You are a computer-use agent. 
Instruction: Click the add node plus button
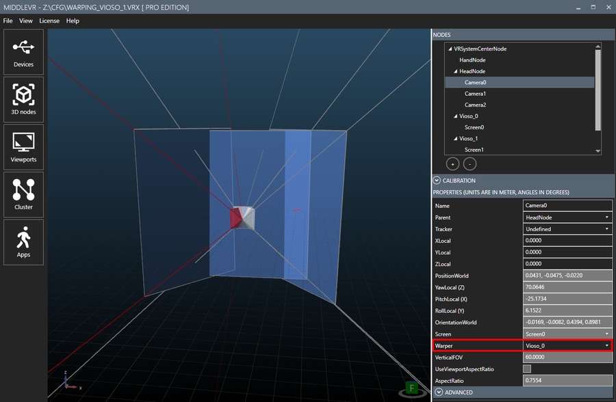[x=452, y=164]
